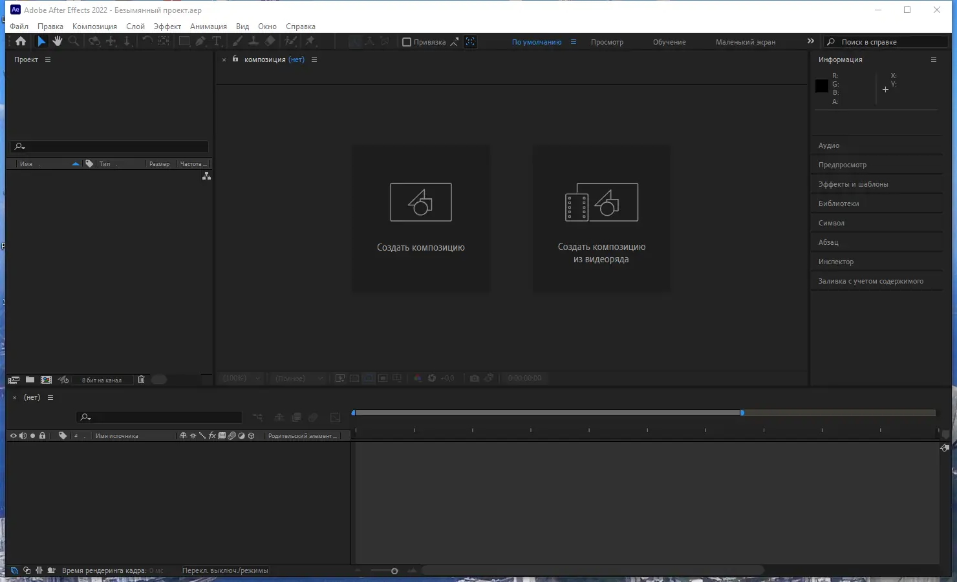
Task: Toggle the video eye column in timeline
Action: tap(13, 436)
